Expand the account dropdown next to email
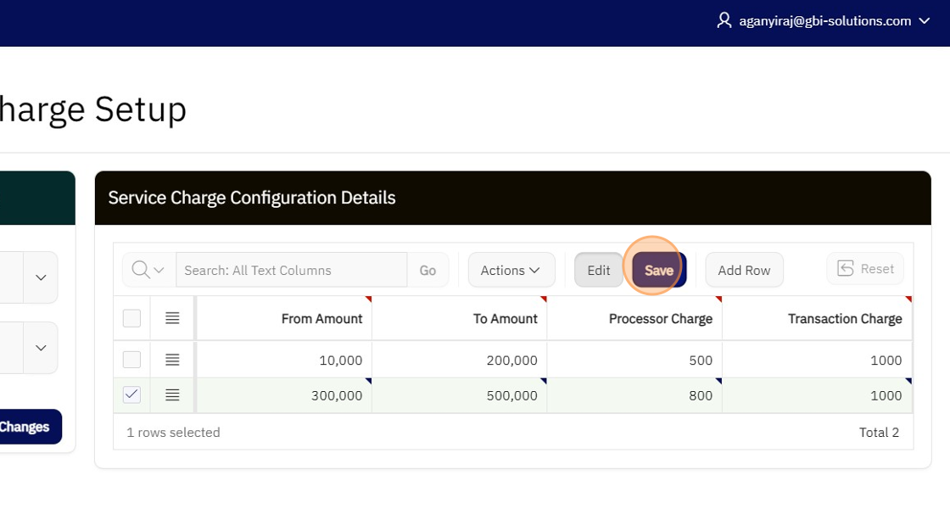 925,21
